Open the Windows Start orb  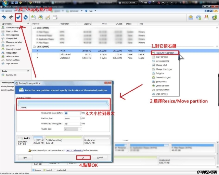click(5, 2)
